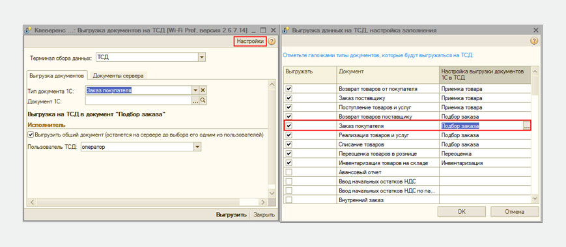Confirm settings with OK button

click(462, 212)
